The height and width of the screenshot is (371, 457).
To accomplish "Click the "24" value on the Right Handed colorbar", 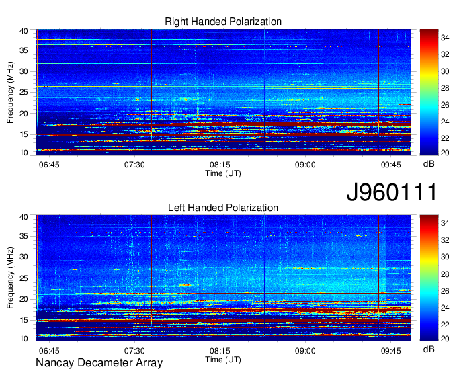I will click(445, 122).
